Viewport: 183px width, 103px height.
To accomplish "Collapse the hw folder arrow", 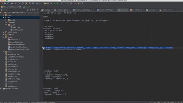I will click(x=3, y=17).
